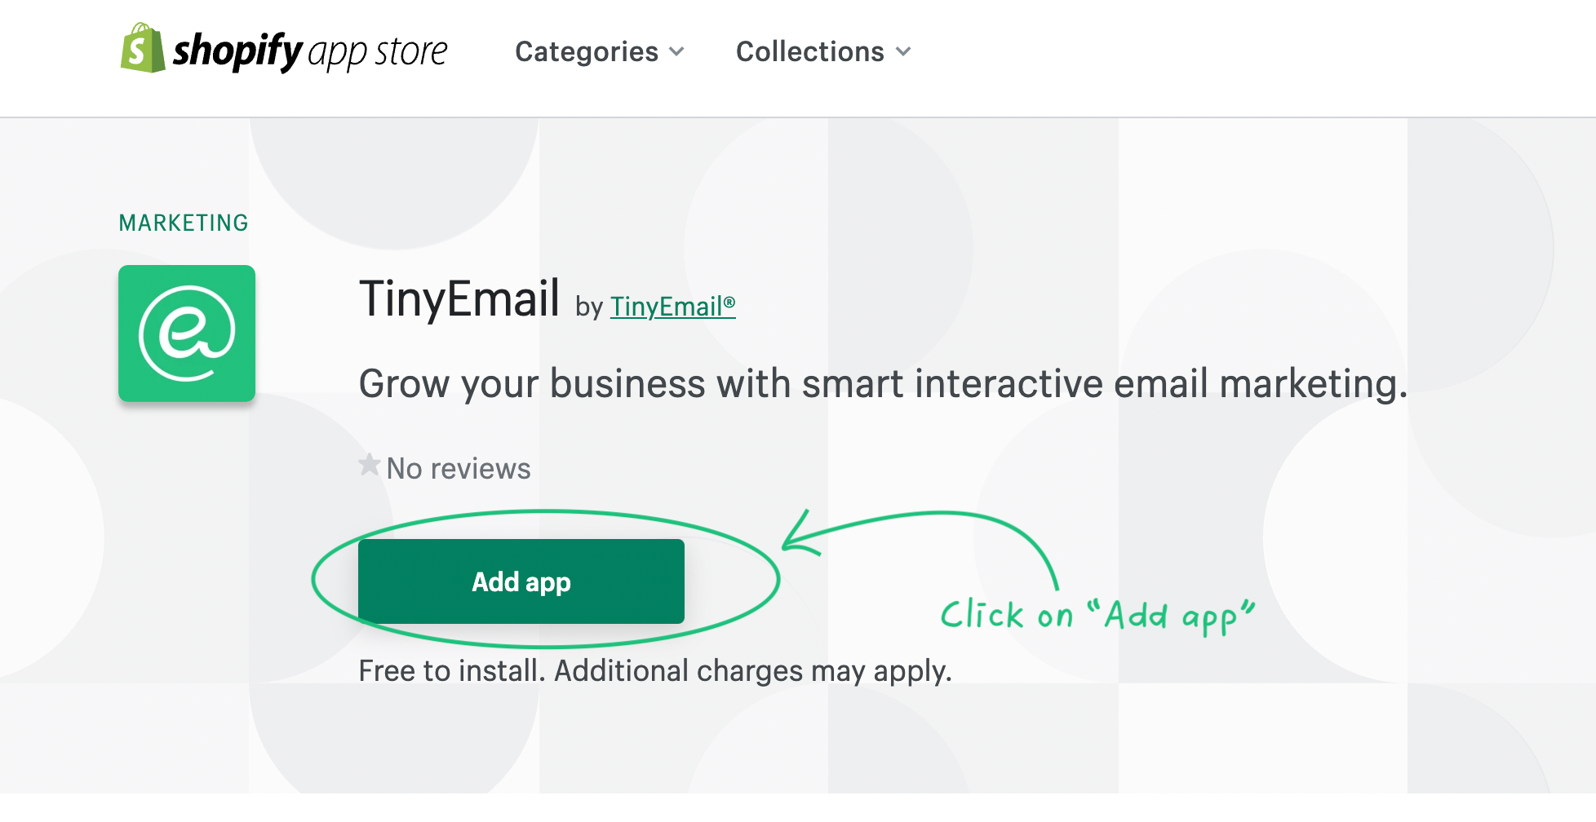
Task: Click the "Grow your business" tagline text
Action: pyautogui.click(x=883, y=384)
